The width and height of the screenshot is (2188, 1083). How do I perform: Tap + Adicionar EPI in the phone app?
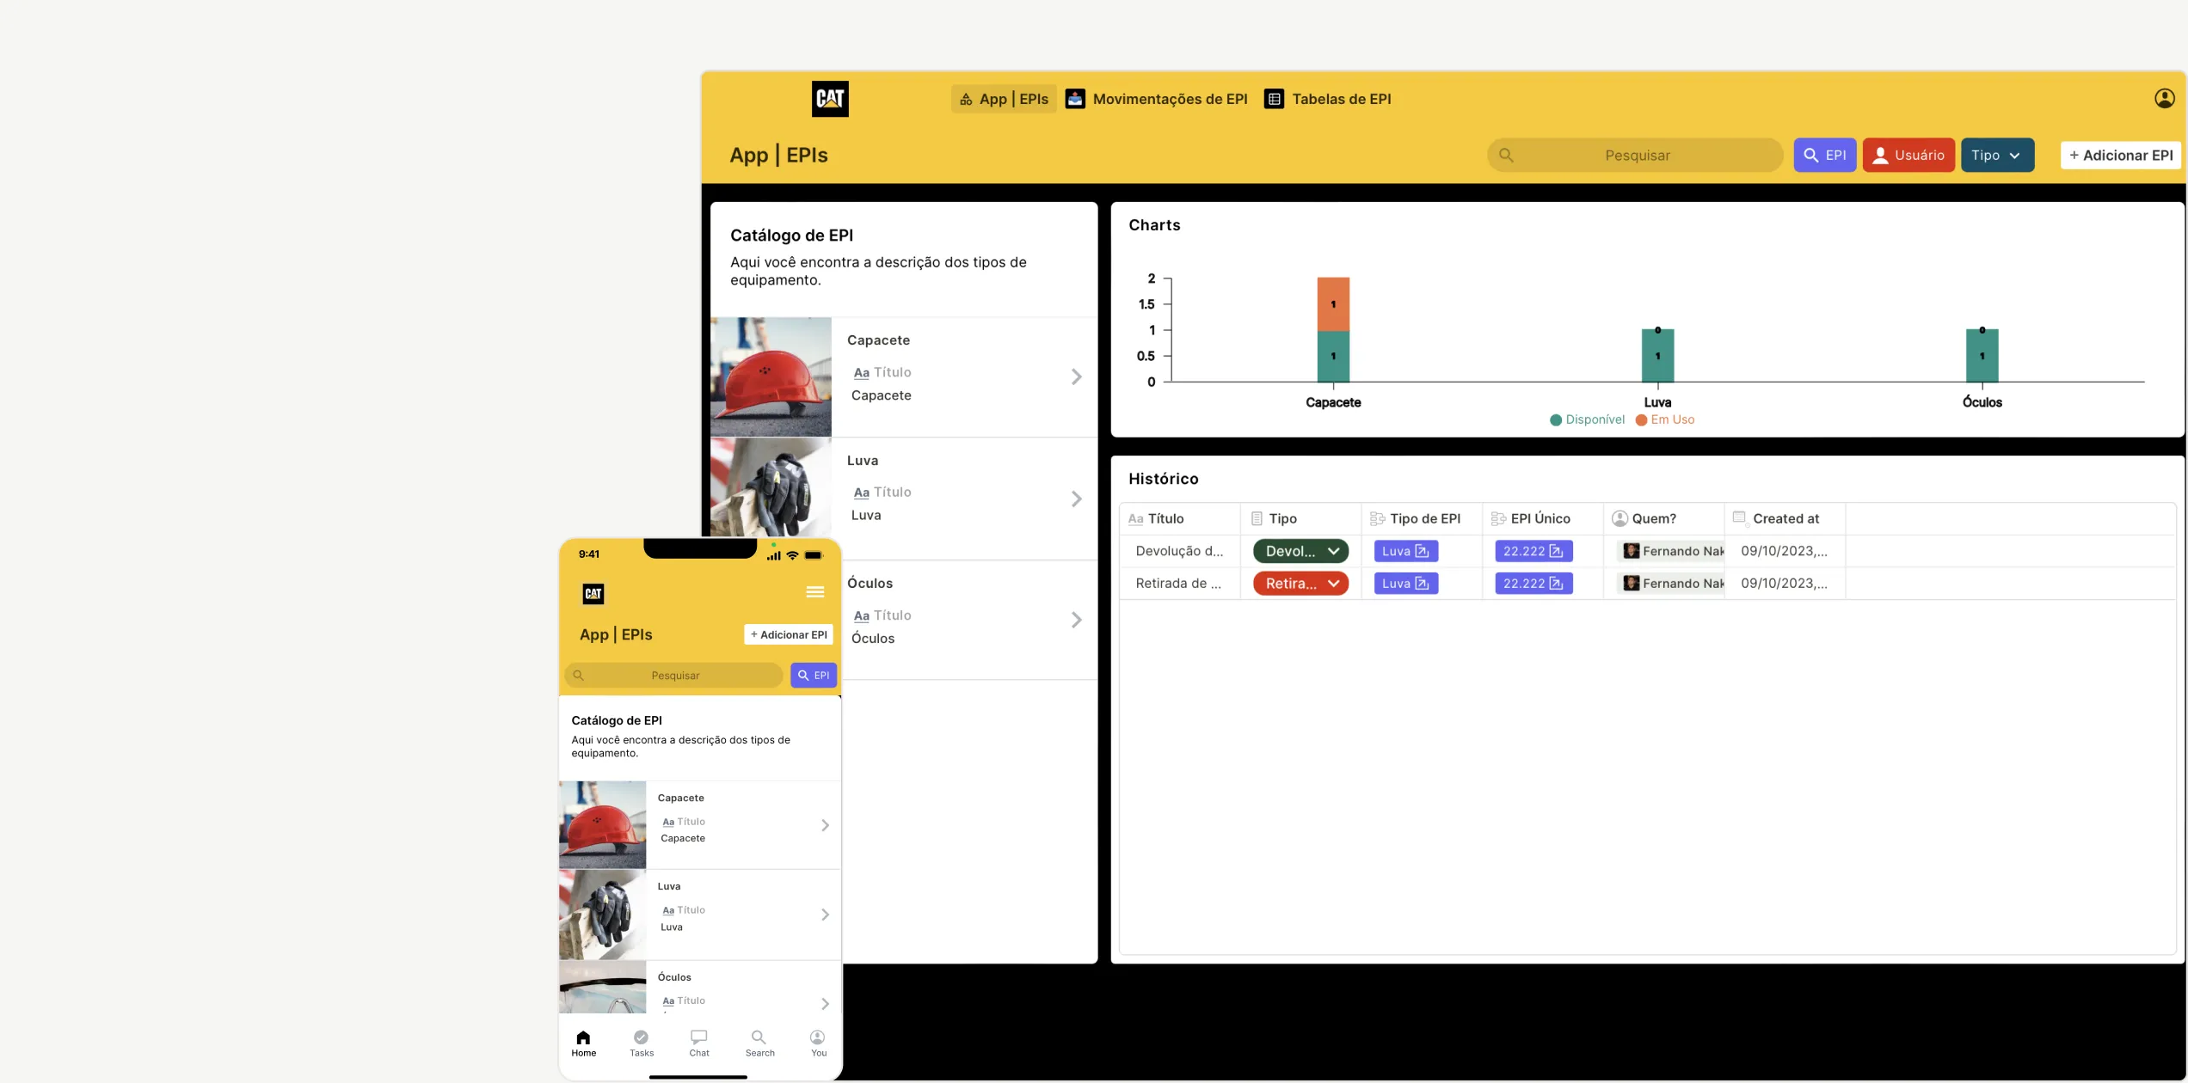coord(789,634)
